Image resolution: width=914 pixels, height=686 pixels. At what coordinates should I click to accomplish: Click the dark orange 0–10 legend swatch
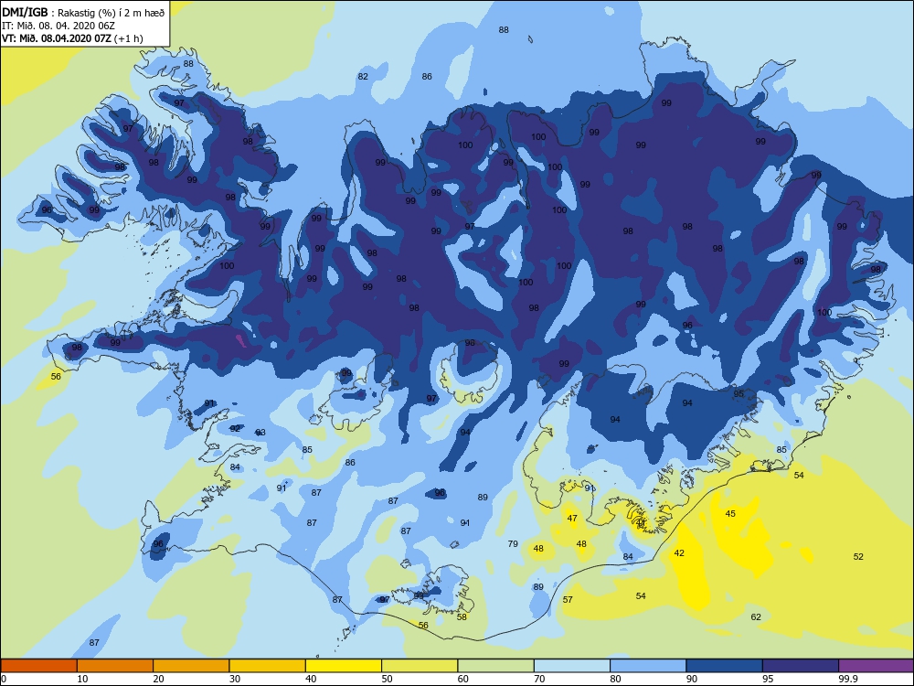pyautogui.click(x=38, y=666)
